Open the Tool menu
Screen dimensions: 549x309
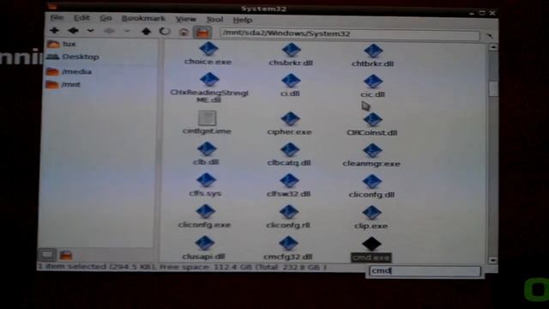[x=214, y=19]
